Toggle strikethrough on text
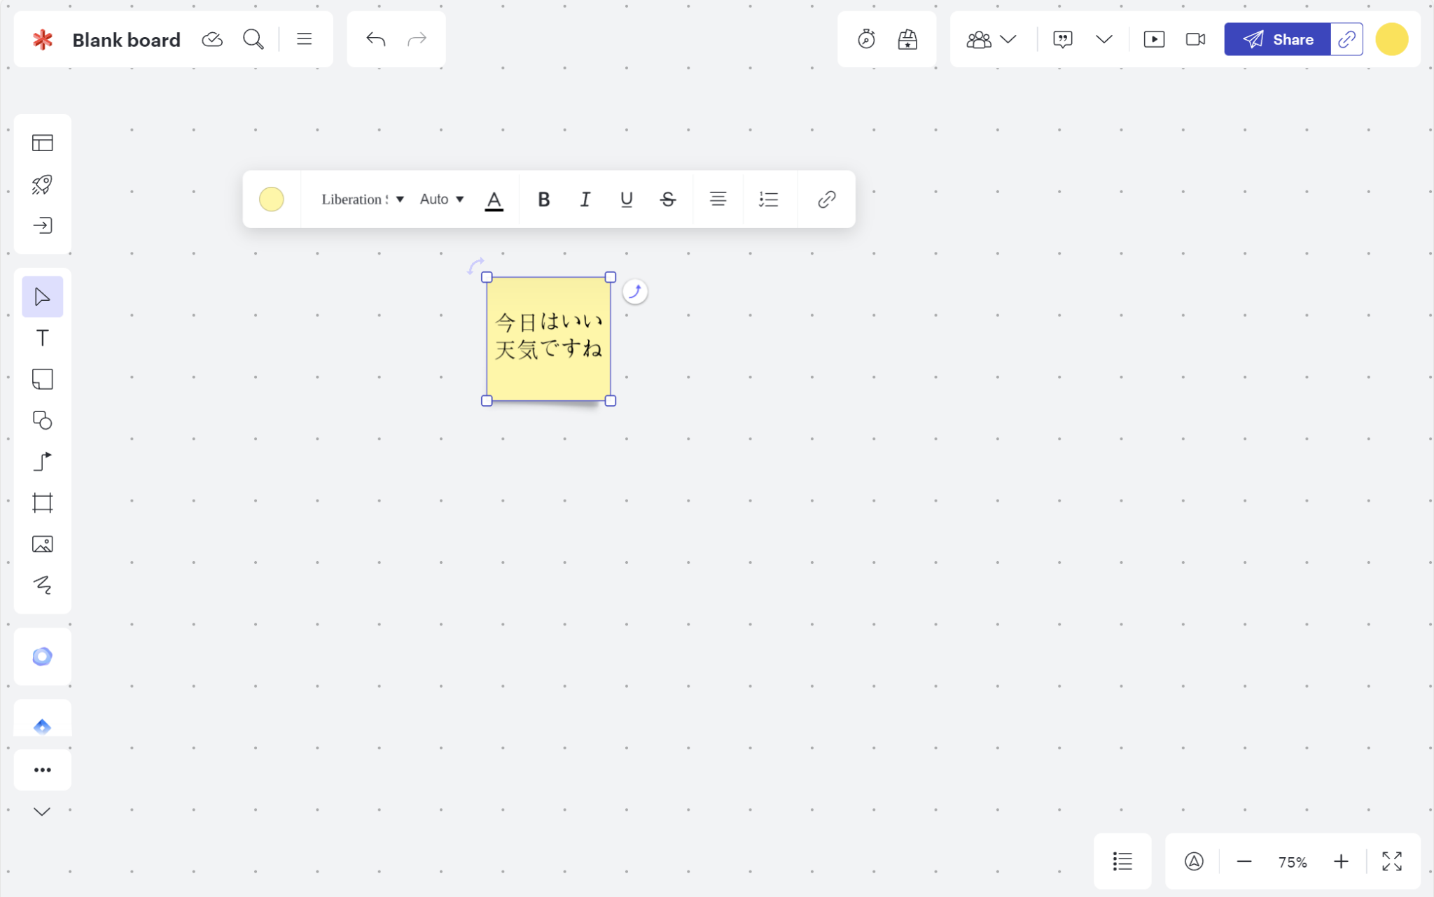This screenshot has width=1434, height=897. click(x=667, y=199)
